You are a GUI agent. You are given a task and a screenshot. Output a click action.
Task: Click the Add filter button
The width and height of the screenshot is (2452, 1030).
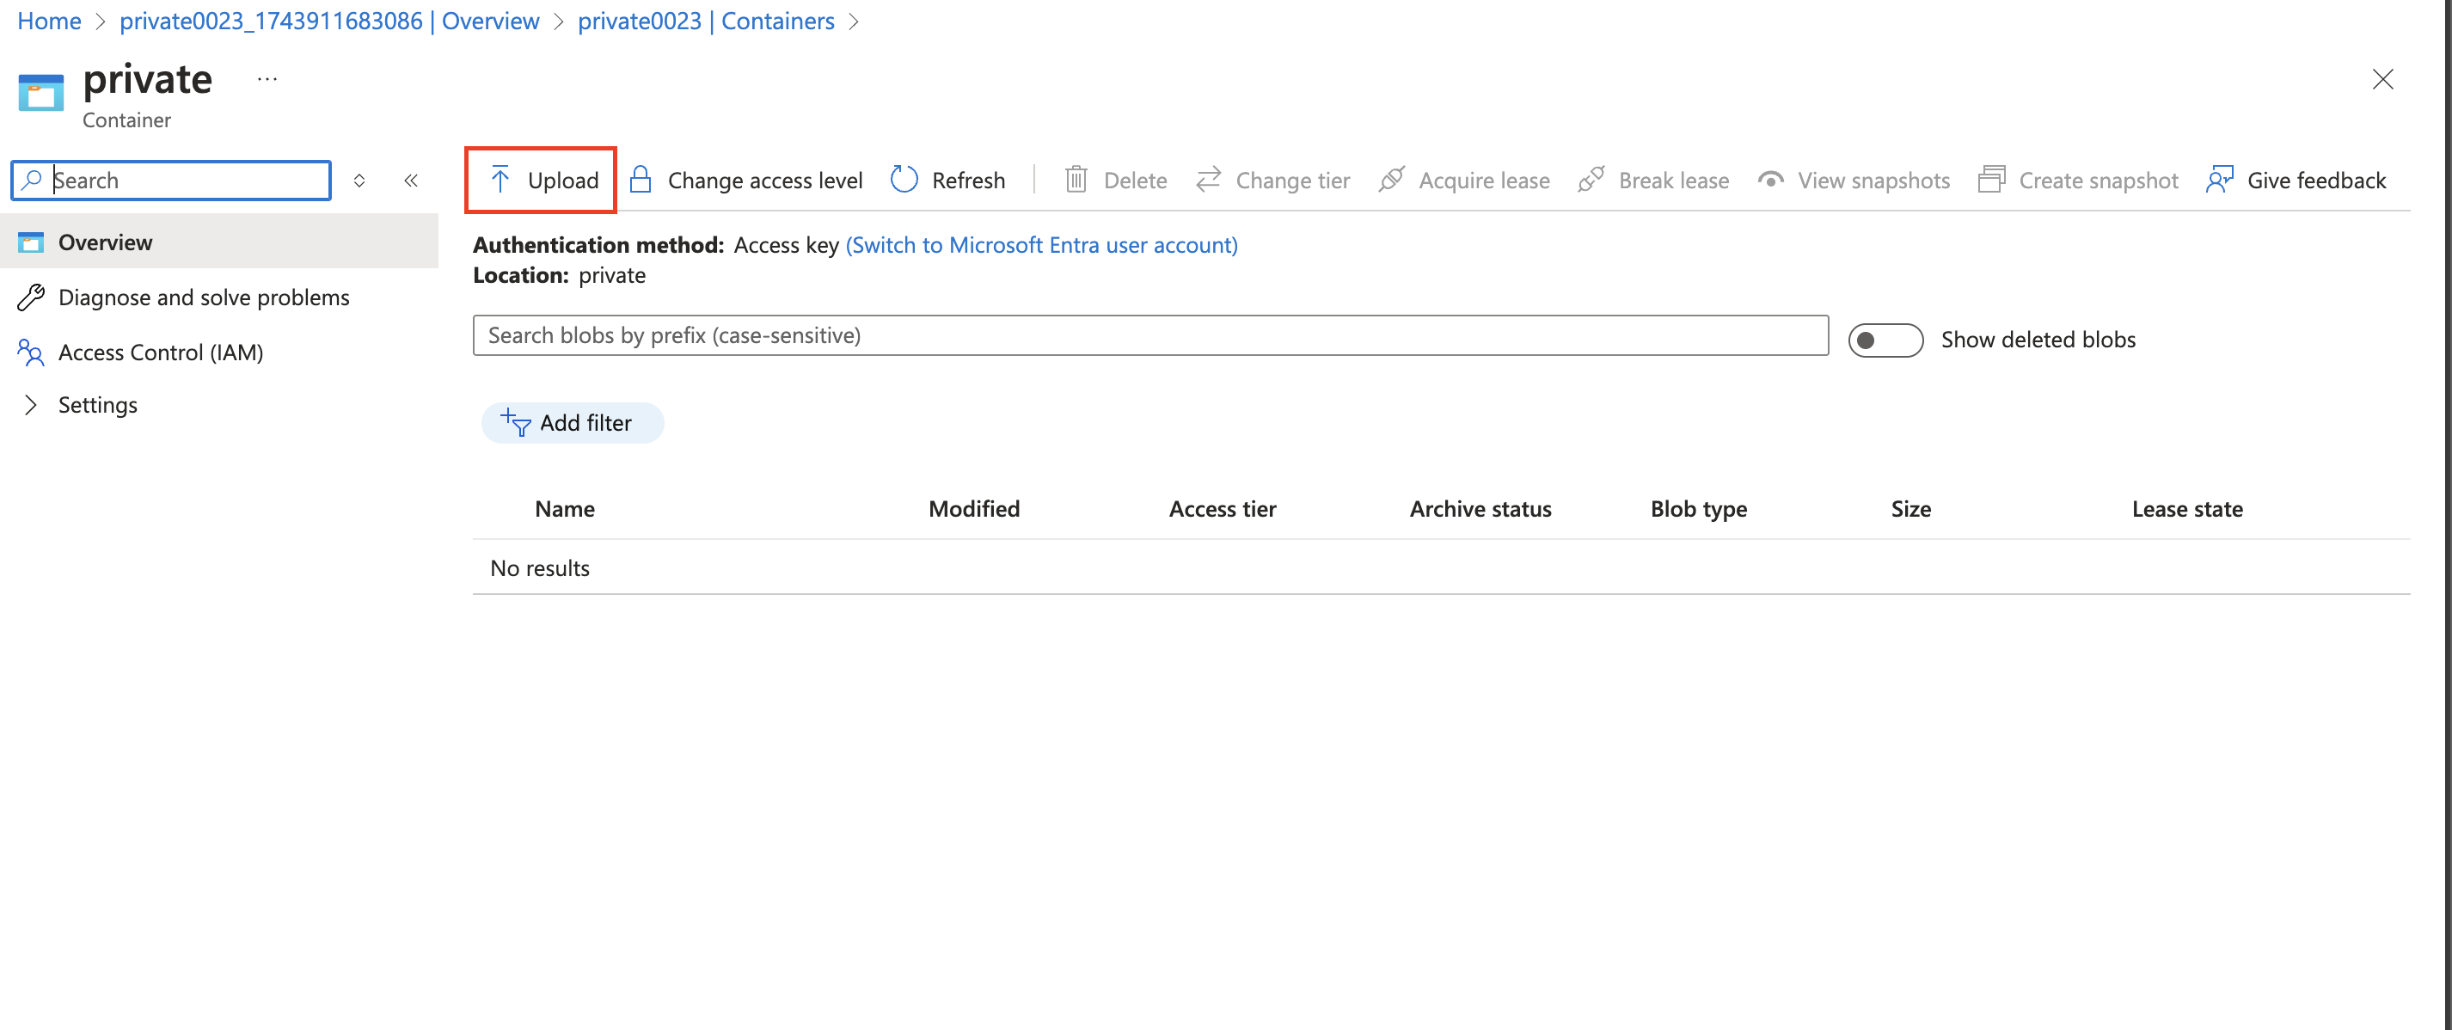[x=573, y=423]
